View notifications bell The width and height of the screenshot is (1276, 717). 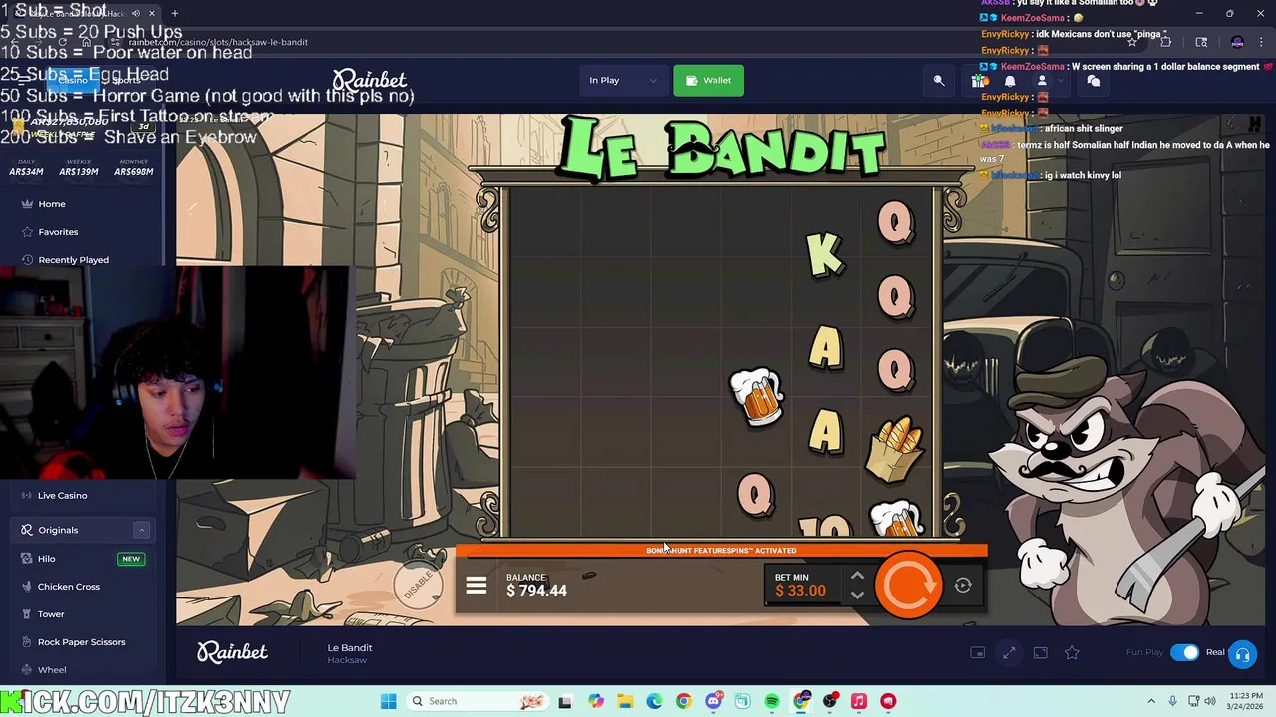click(x=1010, y=81)
